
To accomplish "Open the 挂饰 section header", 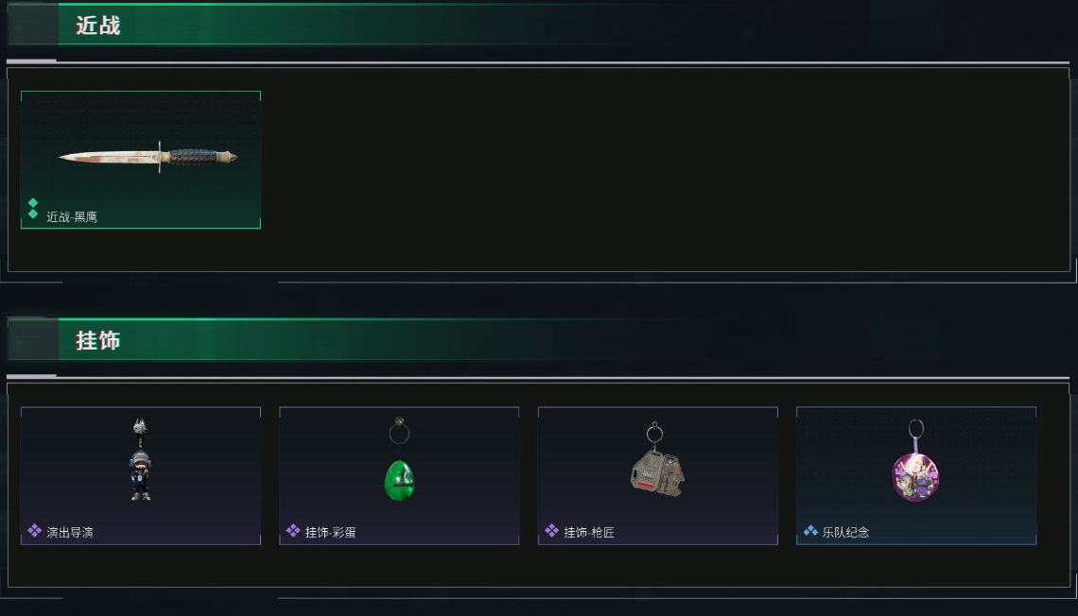I will click(x=98, y=341).
